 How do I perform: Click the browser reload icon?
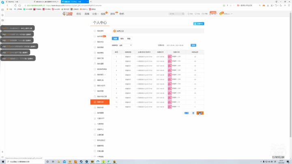[15, 5]
